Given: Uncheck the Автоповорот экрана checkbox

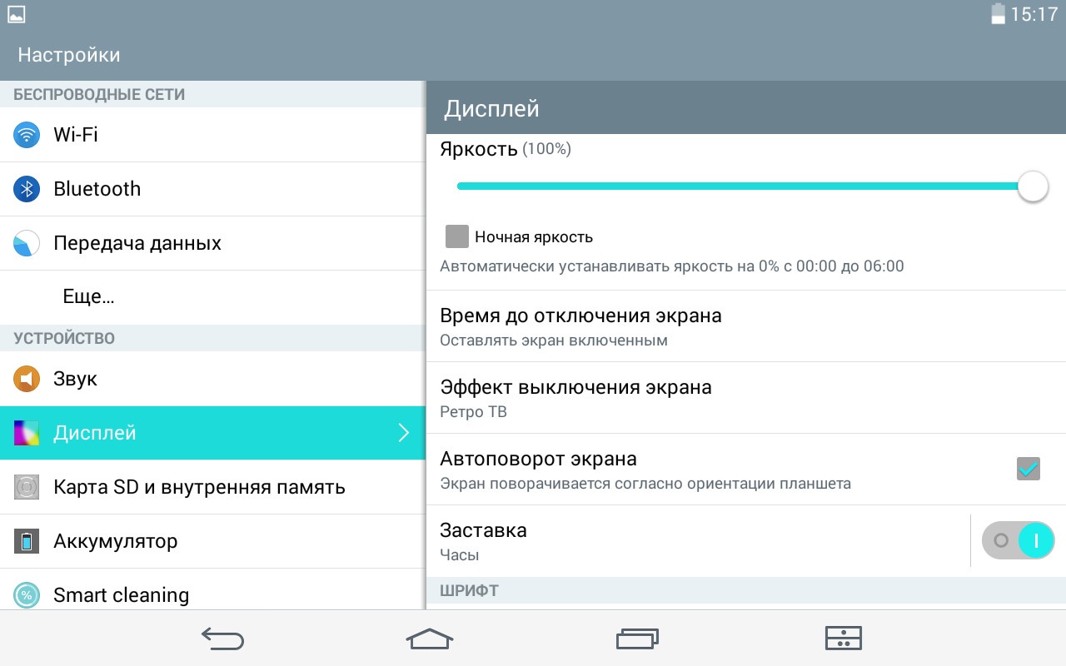Looking at the screenshot, I should [1029, 469].
